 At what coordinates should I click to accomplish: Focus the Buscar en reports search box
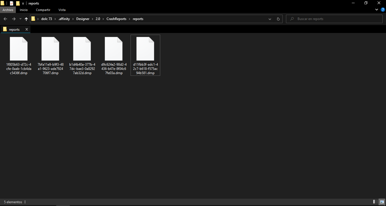[334, 19]
